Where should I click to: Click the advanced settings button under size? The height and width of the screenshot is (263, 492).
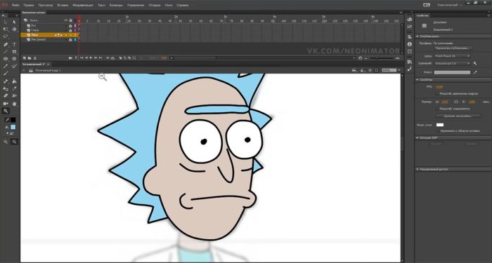(x=458, y=116)
